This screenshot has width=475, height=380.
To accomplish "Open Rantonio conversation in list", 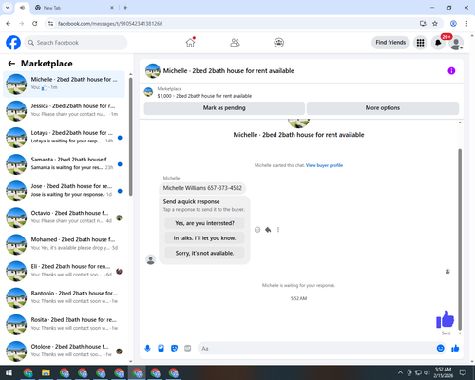I will click(x=64, y=297).
